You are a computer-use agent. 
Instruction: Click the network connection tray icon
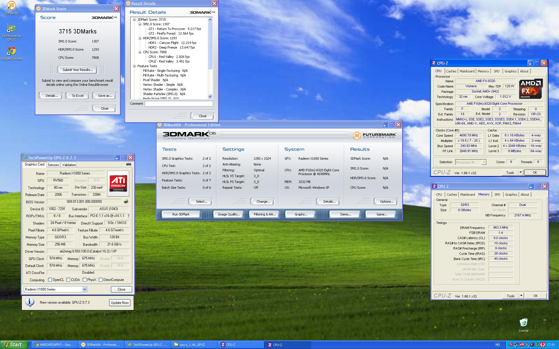[516, 345]
